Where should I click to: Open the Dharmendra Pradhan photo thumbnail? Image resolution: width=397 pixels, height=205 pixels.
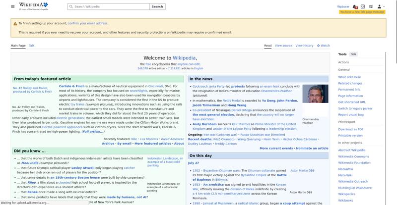[x=315, y=94]
